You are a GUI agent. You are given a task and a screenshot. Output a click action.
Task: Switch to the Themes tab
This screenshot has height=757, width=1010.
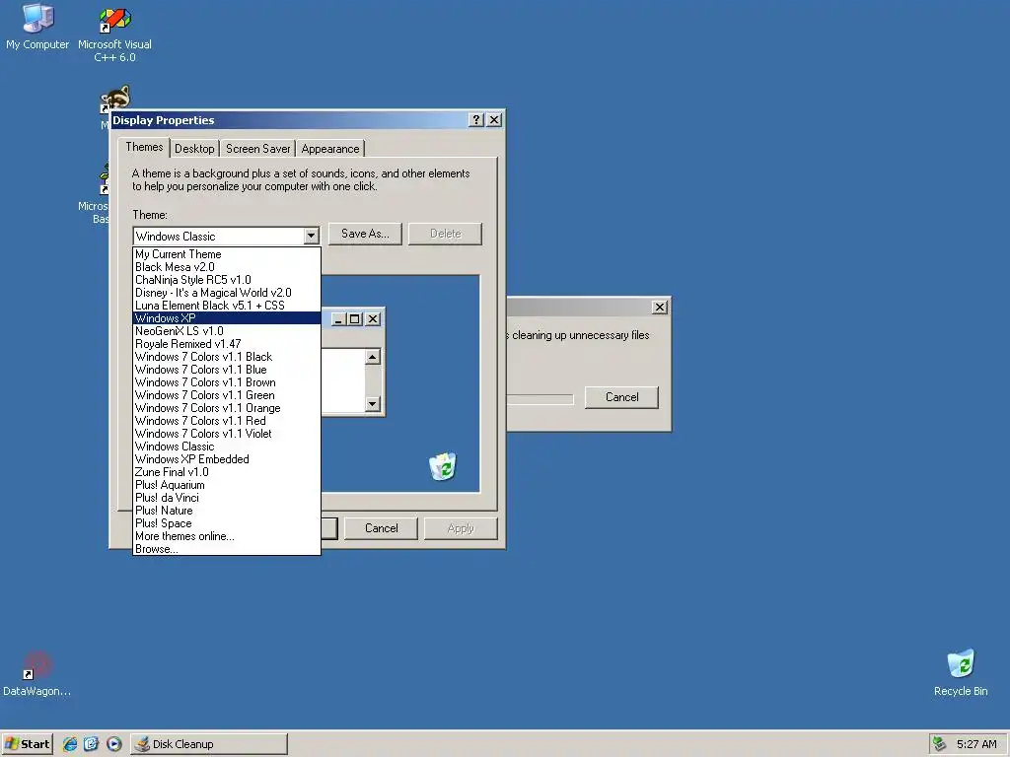[144, 148]
